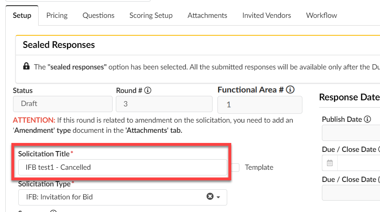Click the lock icon in Sealed Responses
Screen dimensions: 380x212
[x=26, y=66]
